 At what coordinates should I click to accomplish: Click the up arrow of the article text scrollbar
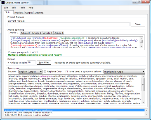coord(141,38)
